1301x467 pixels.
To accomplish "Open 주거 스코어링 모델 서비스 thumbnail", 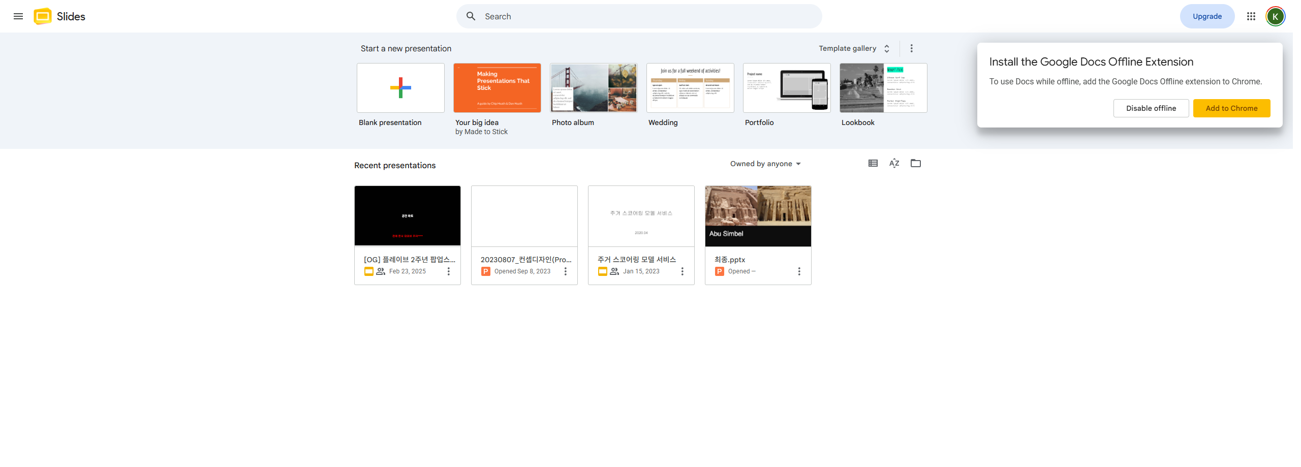I will (x=641, y=216).
